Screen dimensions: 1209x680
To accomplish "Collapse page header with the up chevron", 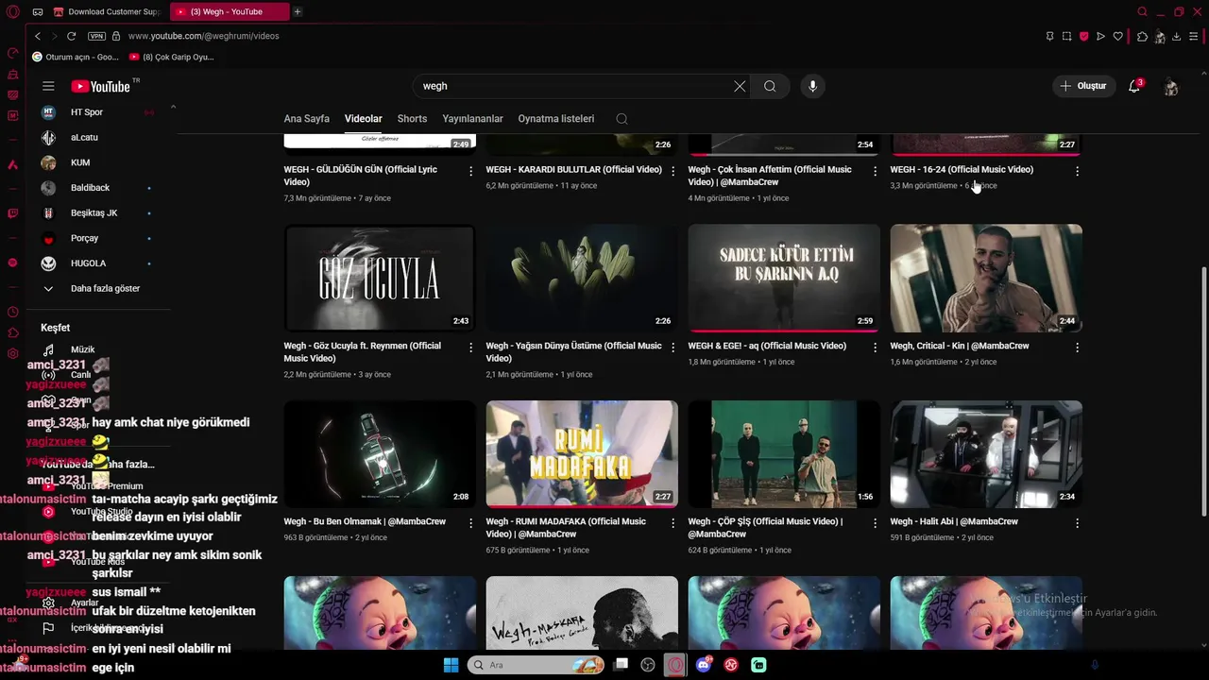I will [173, 107].
